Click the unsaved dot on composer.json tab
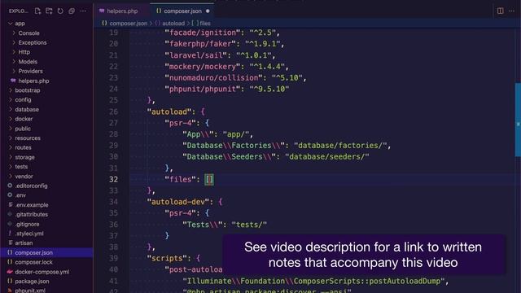This screenshot has width=521, height=293. [208, 11]
